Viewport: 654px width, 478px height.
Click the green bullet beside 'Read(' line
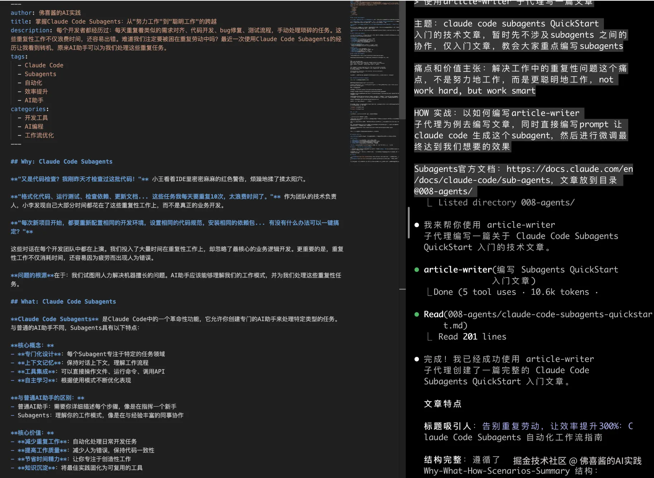coord(416,314)
